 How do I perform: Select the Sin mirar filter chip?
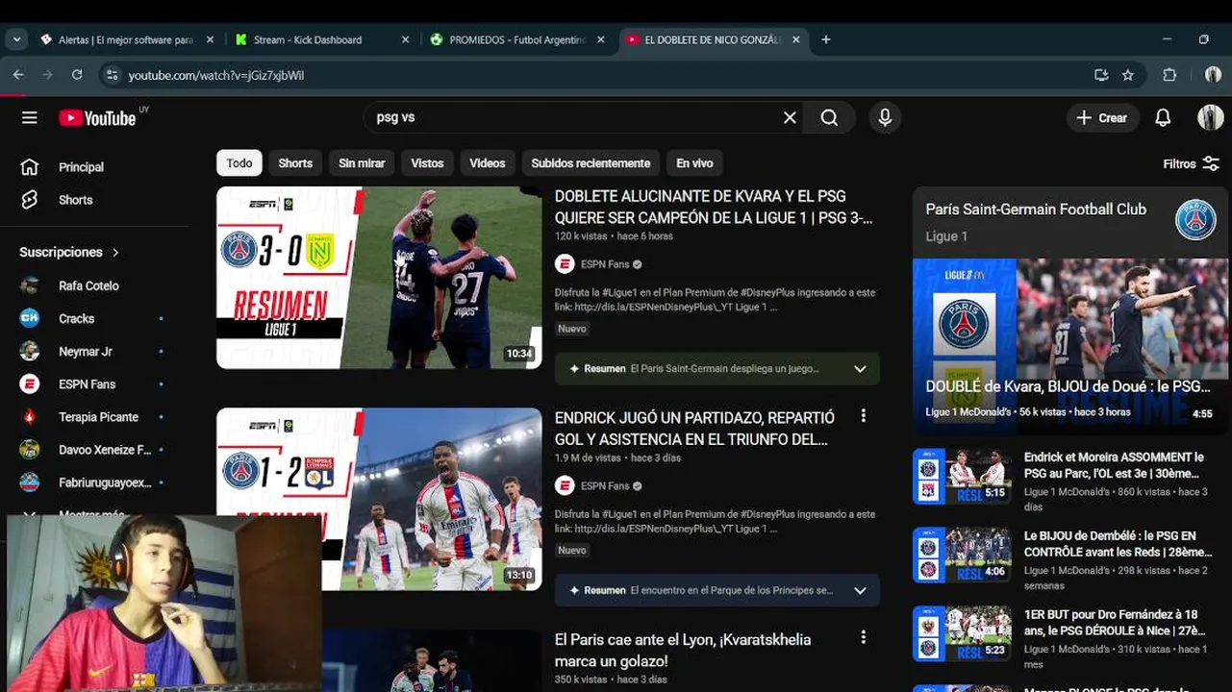click(x=362, y=163)
